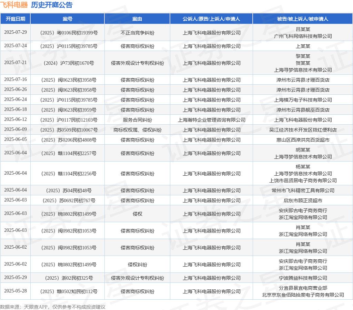Click defendant name 杨某某
Viewport: 353px width, 310px height.
pyautogui.click(x=303, y=167)
